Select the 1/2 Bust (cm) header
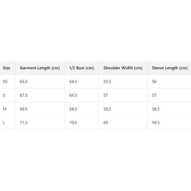 click(x=81, y=68)
